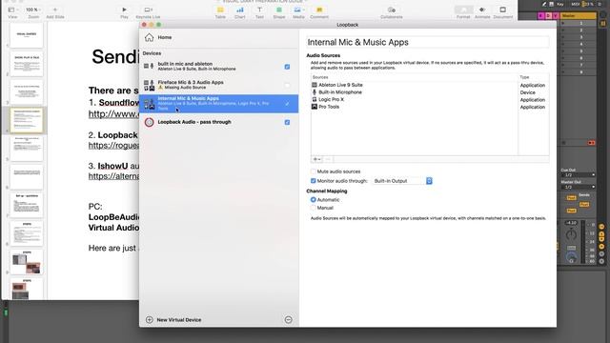Open the View menu in Keynote toolbar
This screenshot has height=343, width=610.
12,12
